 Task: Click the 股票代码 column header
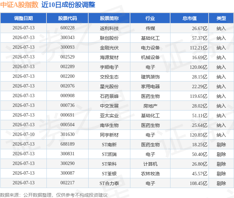68,18
